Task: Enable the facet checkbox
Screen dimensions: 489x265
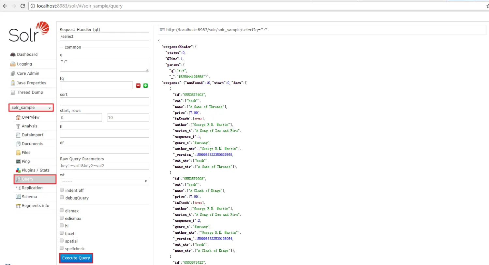Action: pos(62,233)
